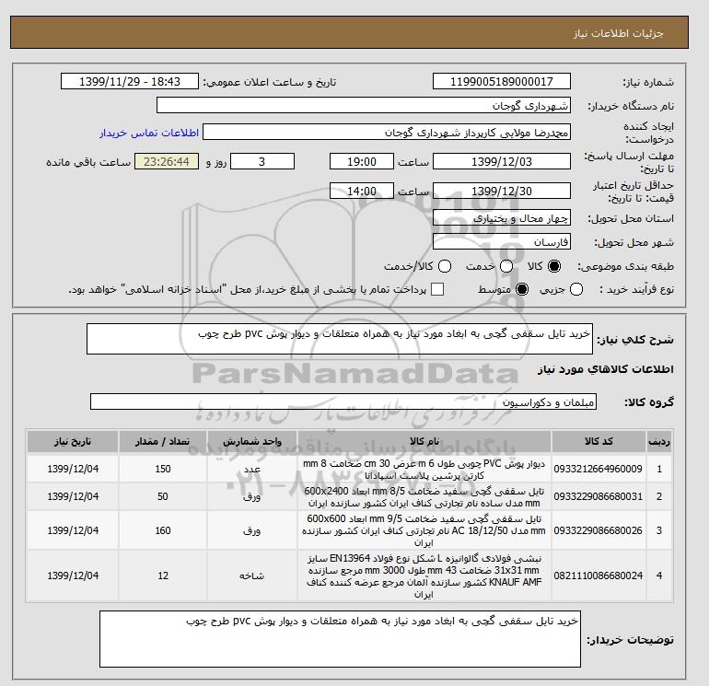The image size is (709, 686).
Task: Click the announcement date field 1399/11/29 - 18:43
Action: coord(130,81)
